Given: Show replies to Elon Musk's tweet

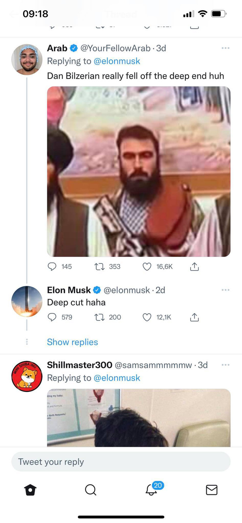Looking at the screenshot, I should [x=73, y=342].
